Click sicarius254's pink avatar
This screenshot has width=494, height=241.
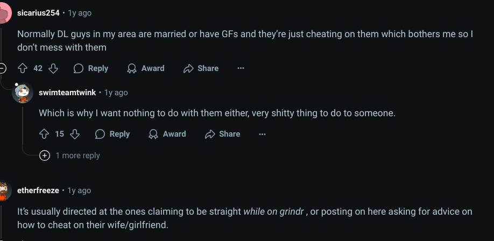click(x=4, y=13)
